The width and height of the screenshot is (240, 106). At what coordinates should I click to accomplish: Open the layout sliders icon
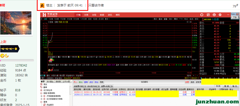click(208, 15)
